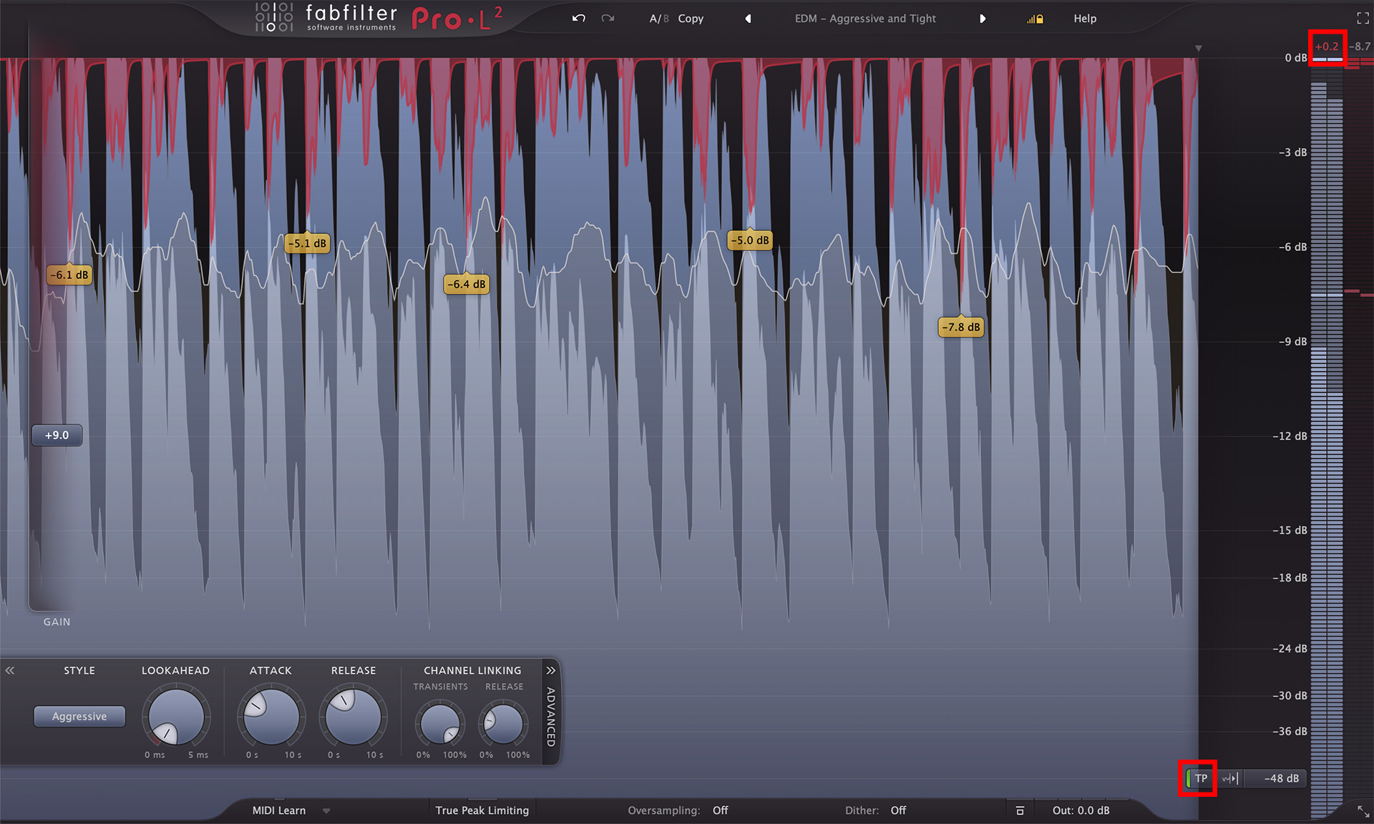Click the redo arrow icon
The image size is (1374, 824).
click(608, 19)
